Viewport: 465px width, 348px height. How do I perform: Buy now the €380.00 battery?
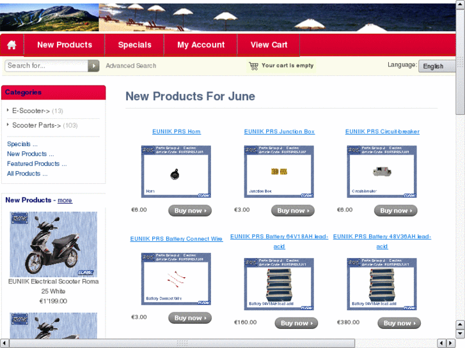(x=399, y=323)
